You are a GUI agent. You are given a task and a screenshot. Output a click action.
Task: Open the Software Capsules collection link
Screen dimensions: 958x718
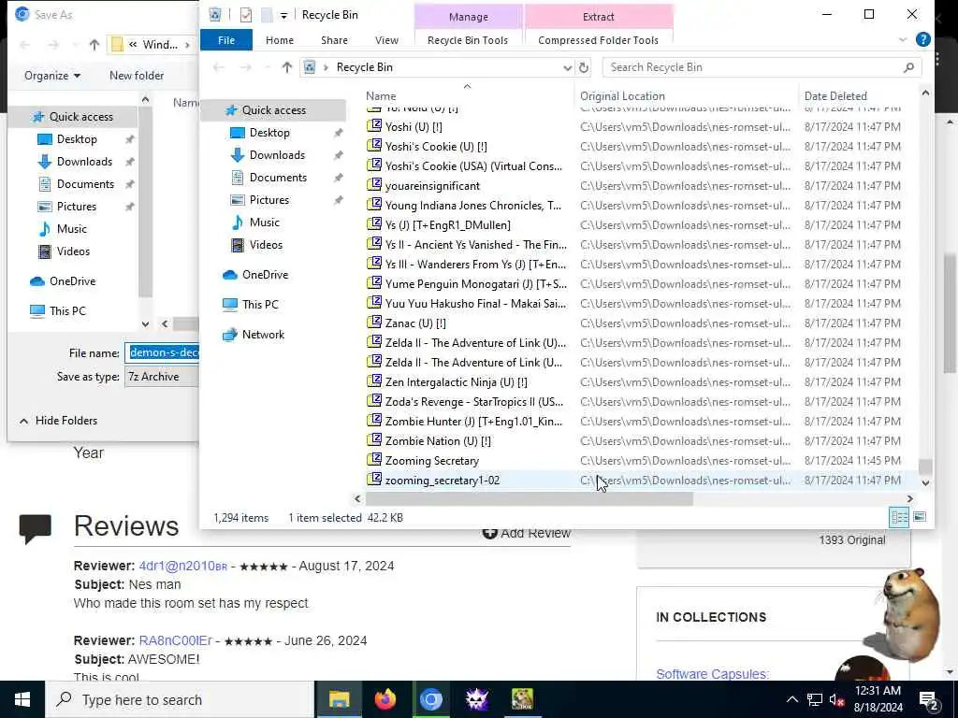(712, 674)
